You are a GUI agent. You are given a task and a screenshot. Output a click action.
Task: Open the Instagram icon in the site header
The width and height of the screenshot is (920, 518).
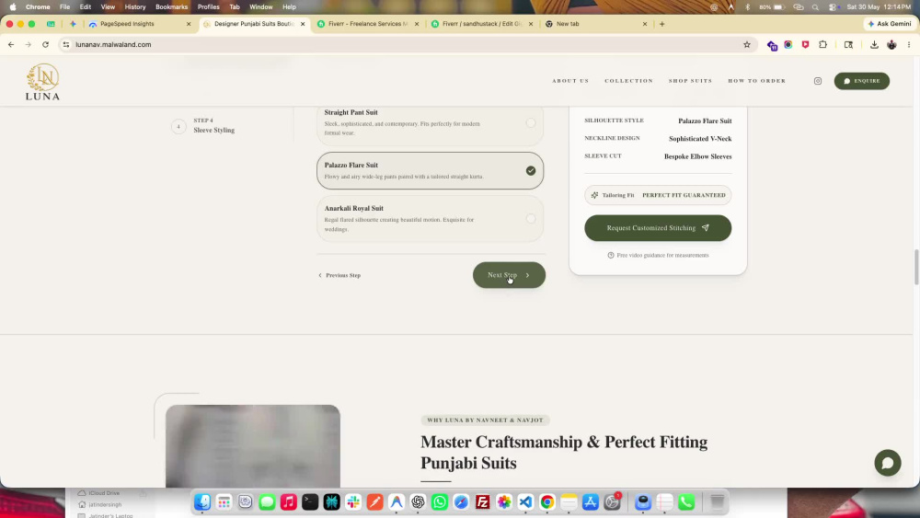(818, 81)
